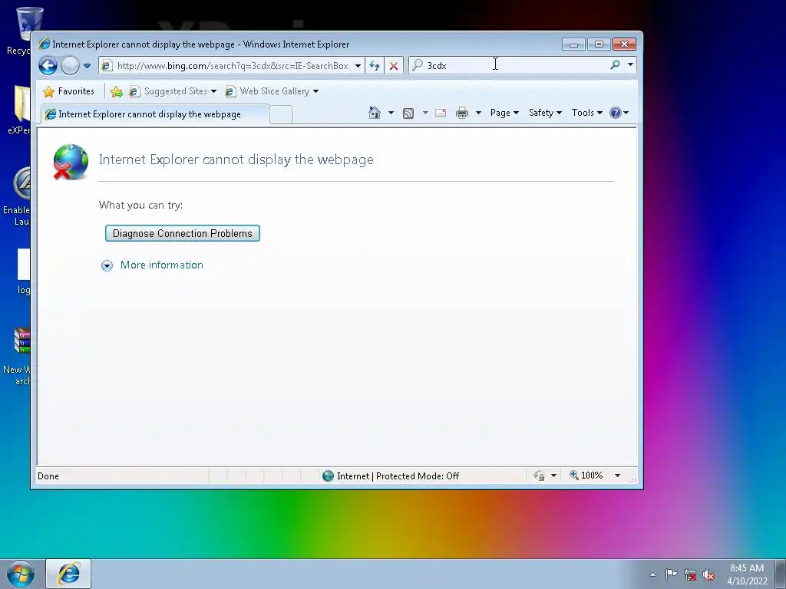Open the clock showing 8:45 AM
Image resolution: width=786 pixels, height=589 pixels.
[x=747, y=574]
